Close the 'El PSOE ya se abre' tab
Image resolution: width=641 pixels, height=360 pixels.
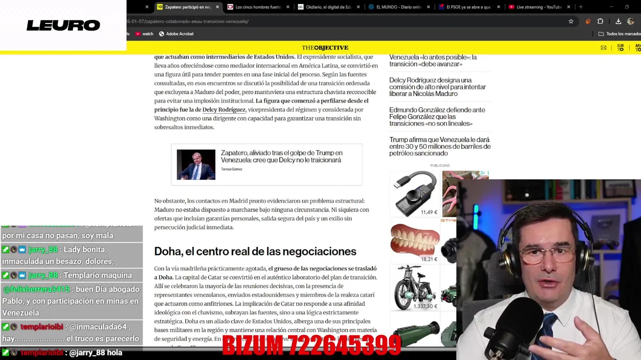[x=498, y=7]
